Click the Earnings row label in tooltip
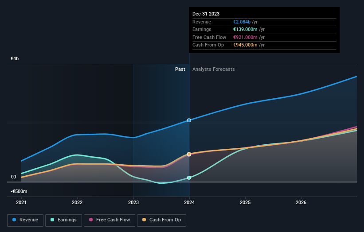364x232 pixels. [202, 29]
